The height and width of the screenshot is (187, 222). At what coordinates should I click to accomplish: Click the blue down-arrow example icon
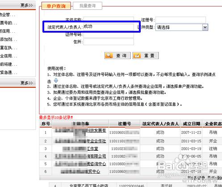[x=56, y=81]
